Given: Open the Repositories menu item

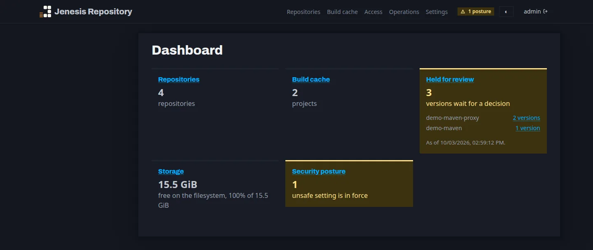Looking at the screenshot, I should (x=304, y=12).
